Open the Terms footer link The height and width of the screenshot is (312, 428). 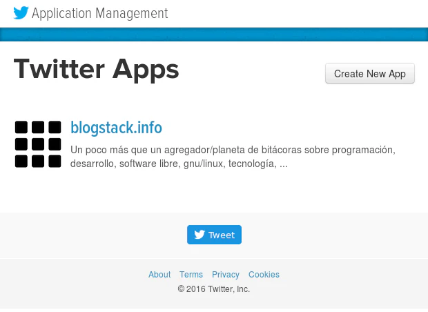[x=191, y=275]
